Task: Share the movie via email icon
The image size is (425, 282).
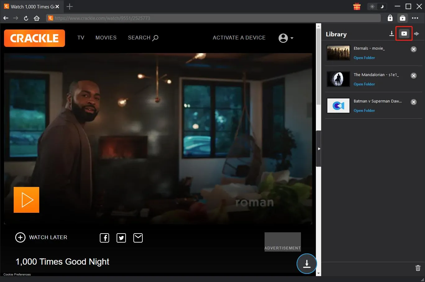Action: pyautogui.click(x=138, y=238)
